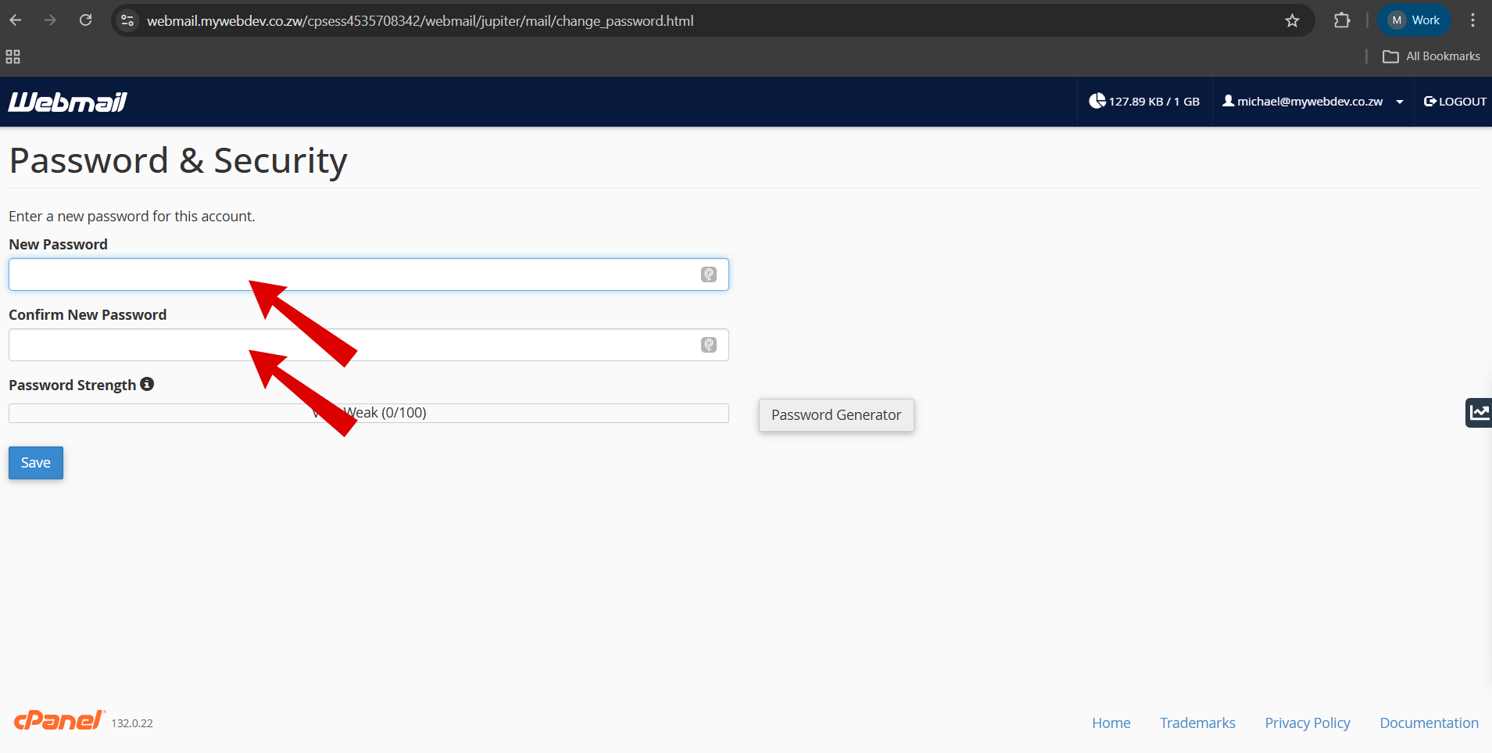Go back to the previous page

[x=16, y=20]
